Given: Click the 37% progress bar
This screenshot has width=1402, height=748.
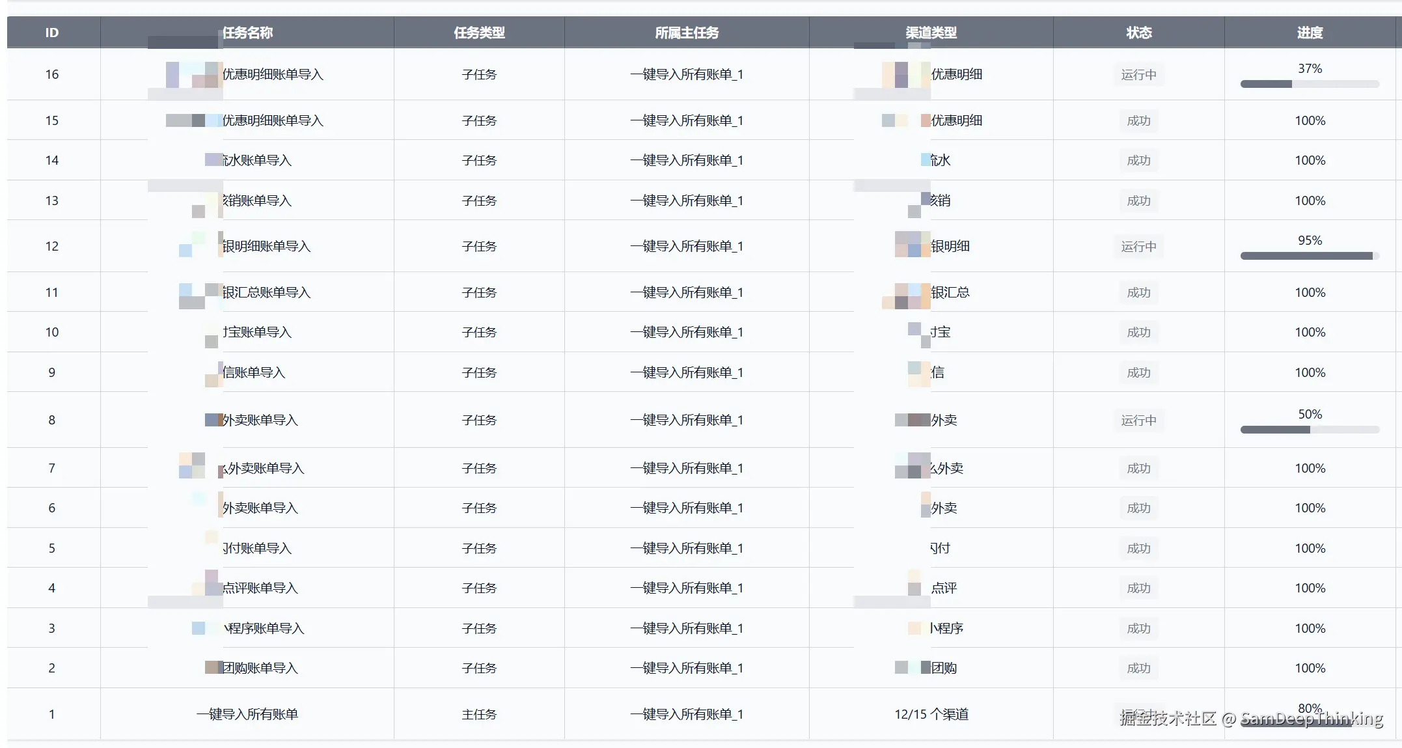Looking at the screenshot, I should 1310,84.
